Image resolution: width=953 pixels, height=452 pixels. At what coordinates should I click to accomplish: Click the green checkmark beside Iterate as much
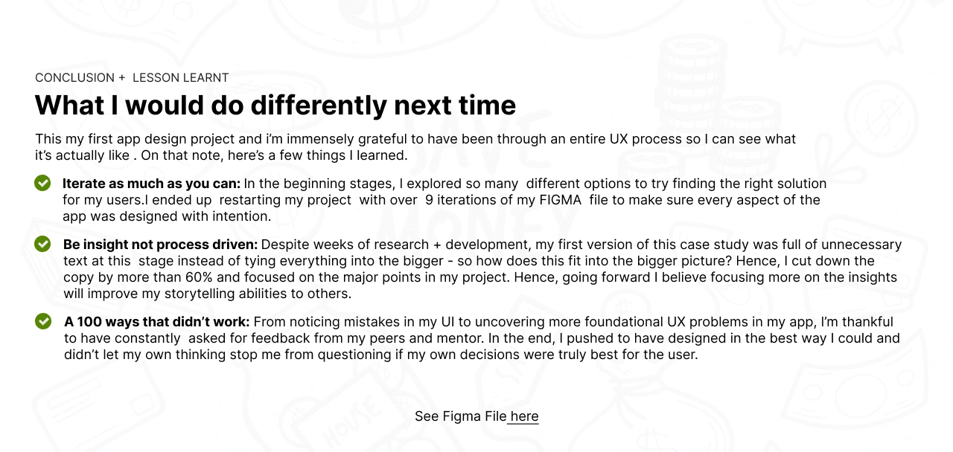(42, 183)
